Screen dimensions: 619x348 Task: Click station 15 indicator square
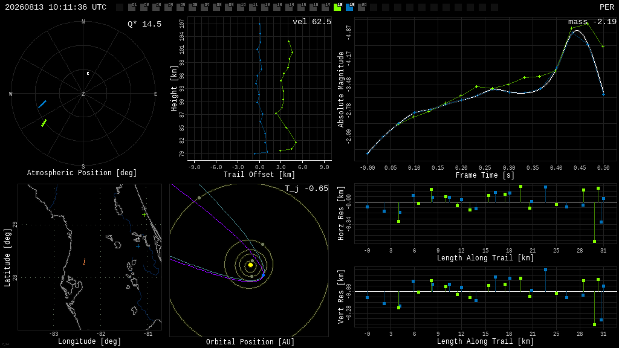[301, 7]
